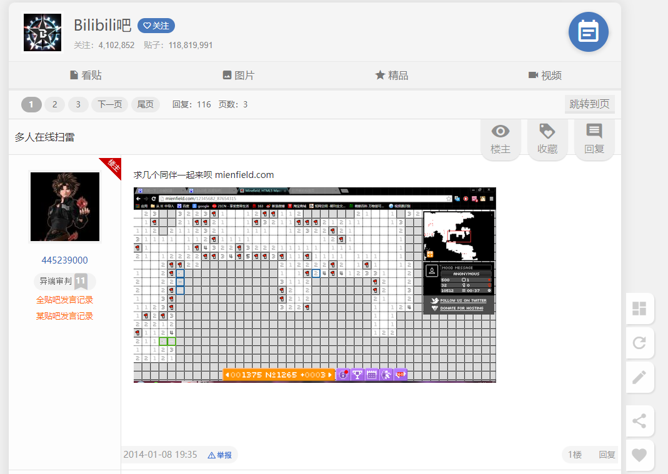Open the blue calendar sign-in icon
The height and width of the screenshot is (474, 668).
click(589, 32)
